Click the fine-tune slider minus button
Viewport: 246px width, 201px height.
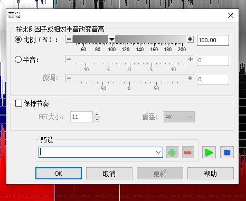[69, 78]
